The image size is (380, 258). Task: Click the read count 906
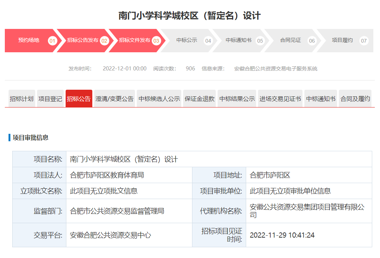[190, 69]
